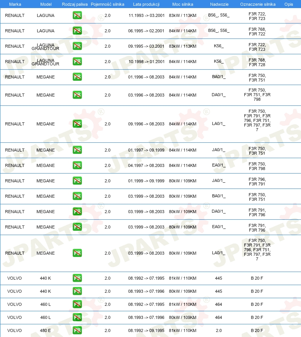301x337 pixels.
Task: Select B 20 F in Volvo 460 L 08.1993 row
Action: click(257, 317)
